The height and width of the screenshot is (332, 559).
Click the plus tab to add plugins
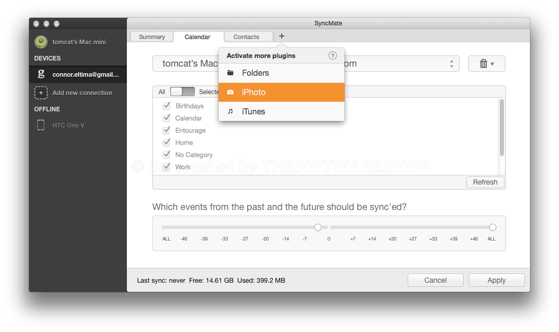(282, 36)
